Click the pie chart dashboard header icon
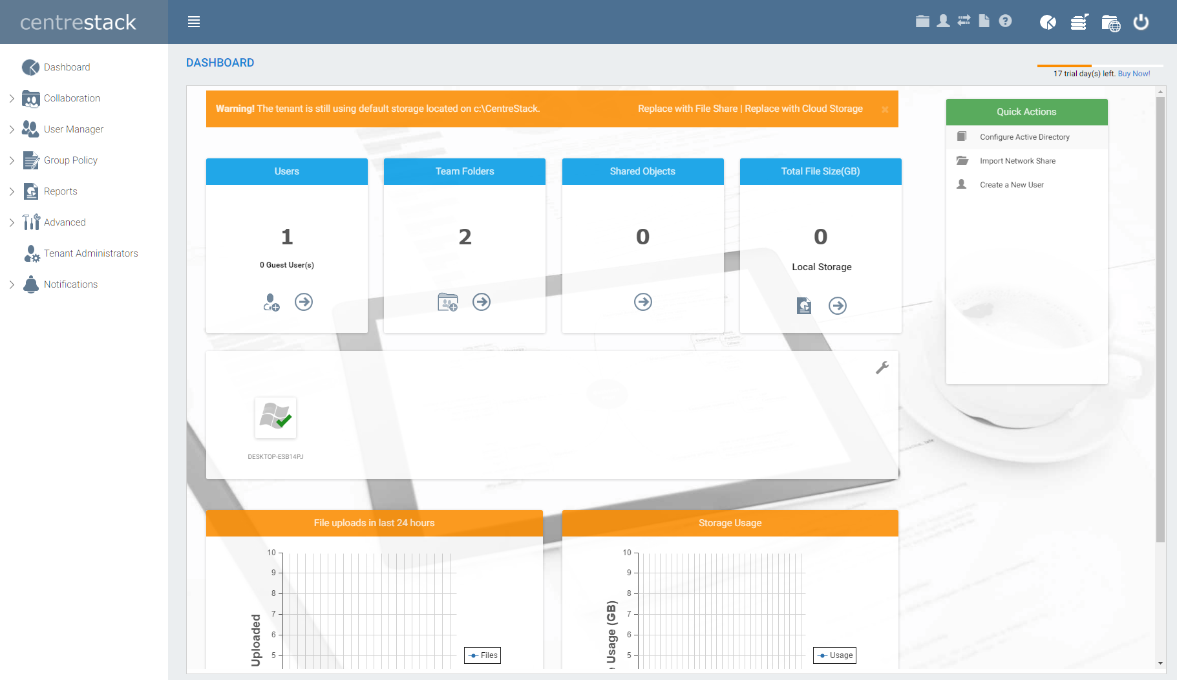 (x=1048, y=23)
